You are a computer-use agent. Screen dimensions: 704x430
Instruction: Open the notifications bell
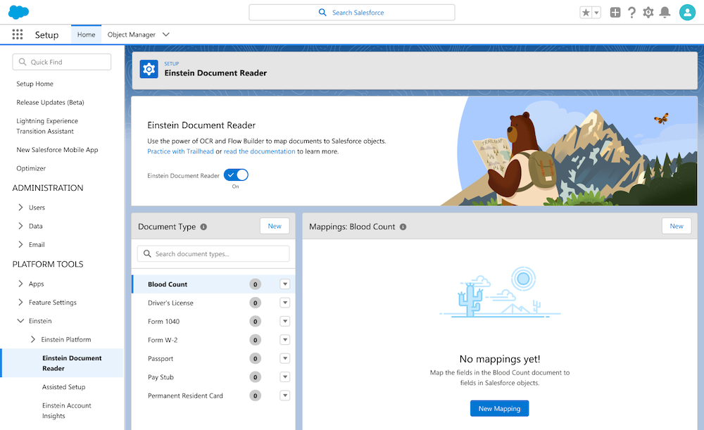[x=665, y=13]
